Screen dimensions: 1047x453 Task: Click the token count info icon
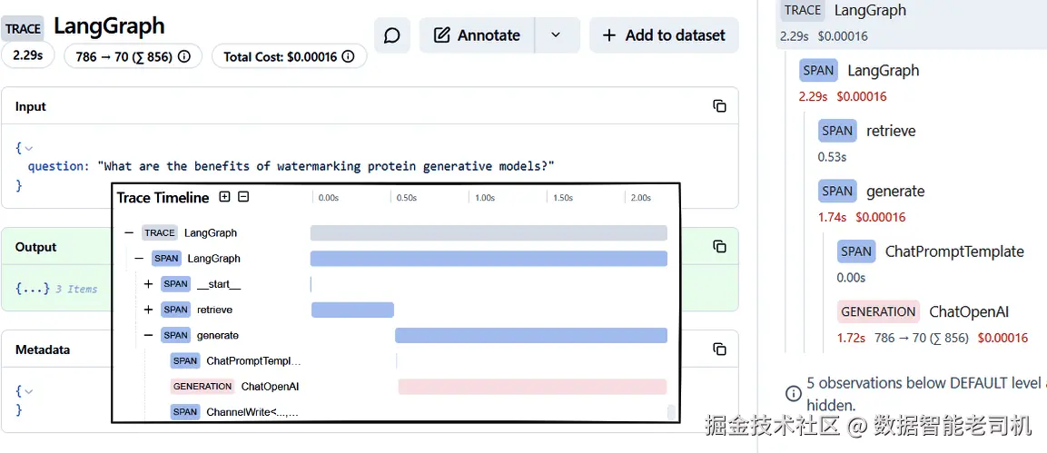(x=184, y=57)
